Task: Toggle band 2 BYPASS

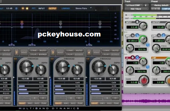Action: [x=43, y=54]
